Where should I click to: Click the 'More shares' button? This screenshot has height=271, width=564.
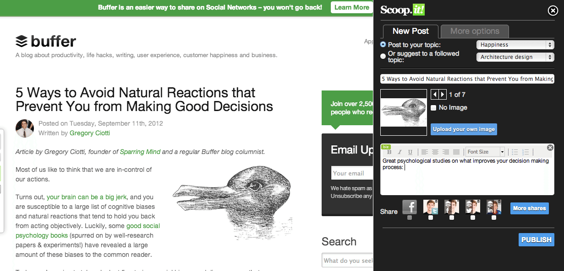[529, 208]
